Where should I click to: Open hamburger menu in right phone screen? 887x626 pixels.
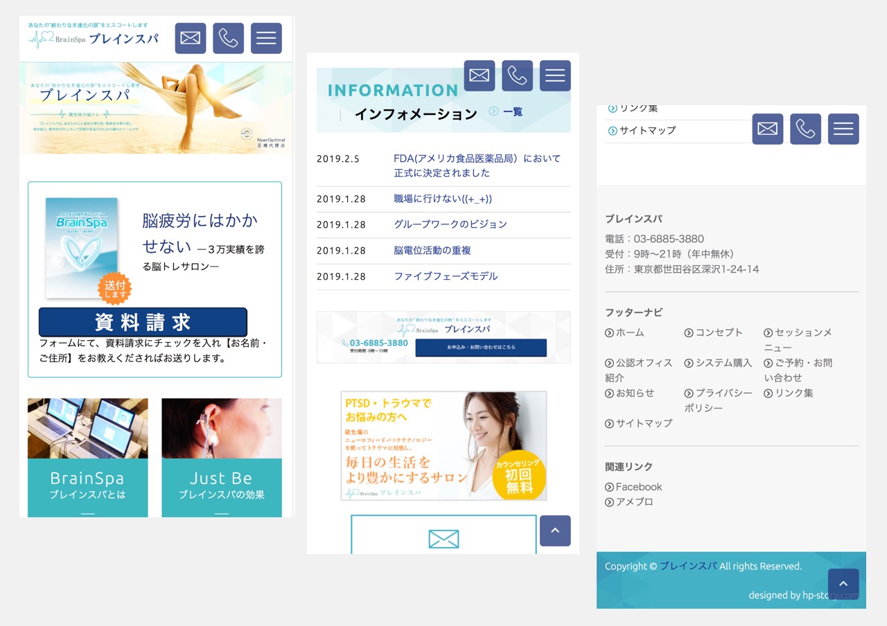click(x=843, y=129)
